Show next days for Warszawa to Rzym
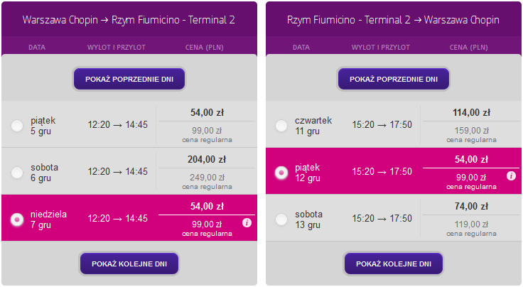The image size is (523, 287). tap(129, 264)
